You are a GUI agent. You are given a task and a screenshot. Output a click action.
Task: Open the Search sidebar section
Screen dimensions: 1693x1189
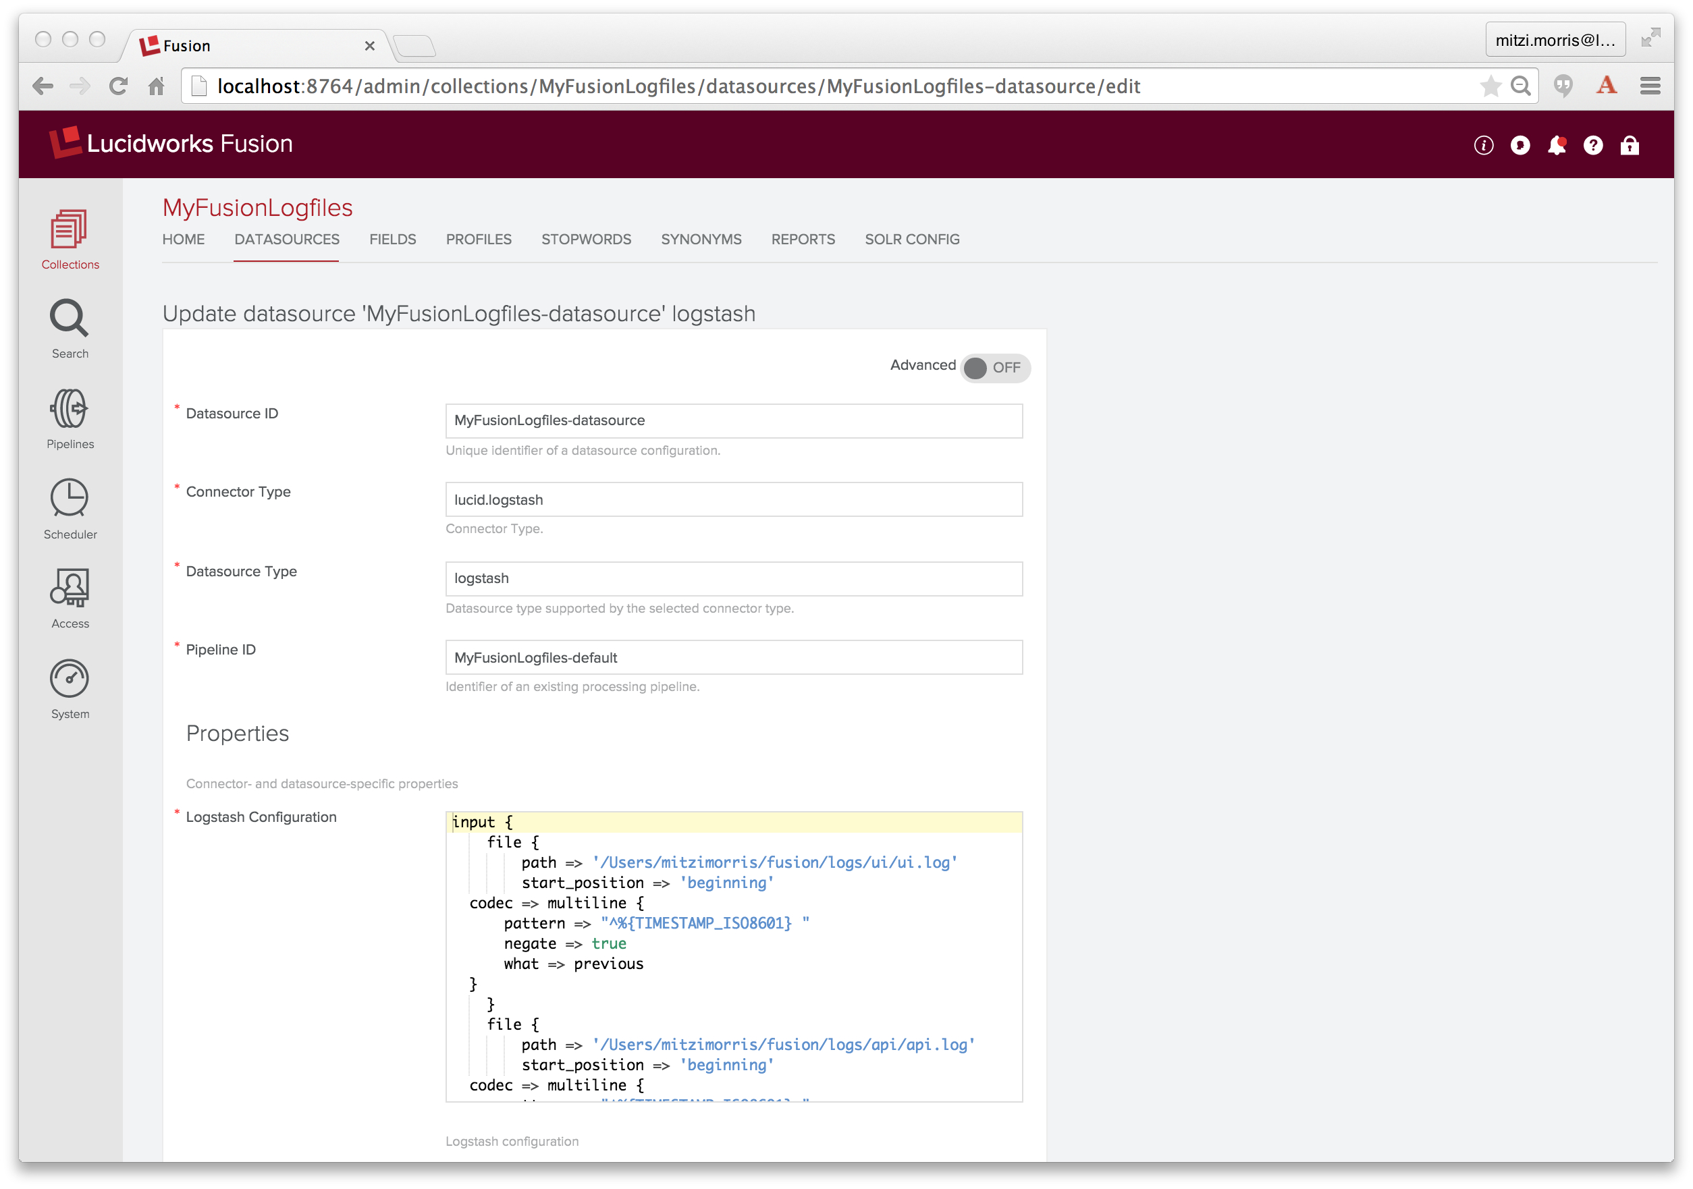(x=70, y=329)
